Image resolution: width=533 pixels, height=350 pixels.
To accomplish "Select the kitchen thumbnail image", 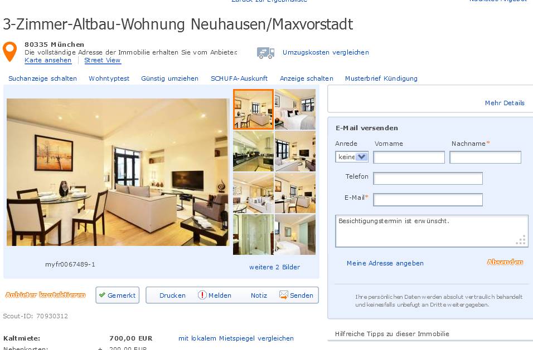I will tap(253, 151).
